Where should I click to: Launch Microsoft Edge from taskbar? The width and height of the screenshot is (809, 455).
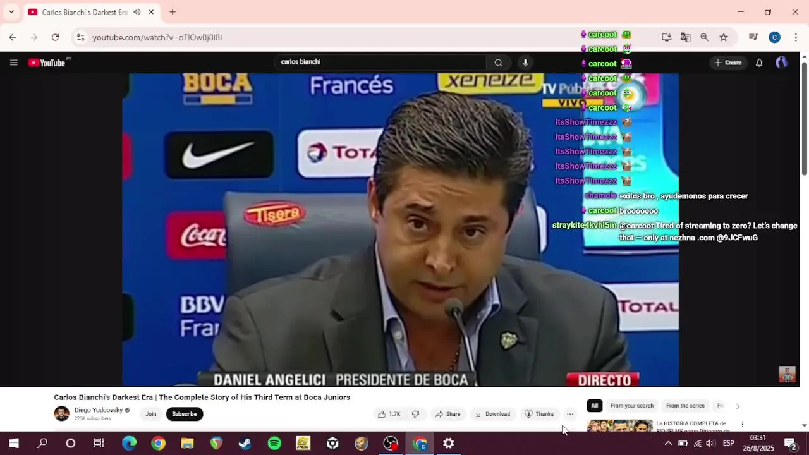[129, 443]
